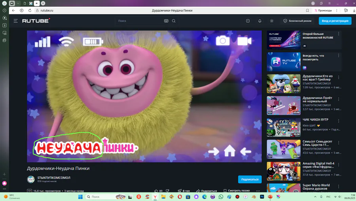Image resolution: width=356 pixels, height=201 pixels.
Task: Toggle the light/dark theme sun icon
Action: (272, 21)
